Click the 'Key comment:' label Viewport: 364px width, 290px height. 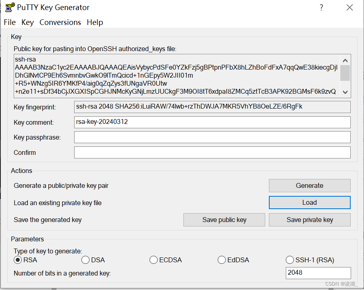[34, 122]
